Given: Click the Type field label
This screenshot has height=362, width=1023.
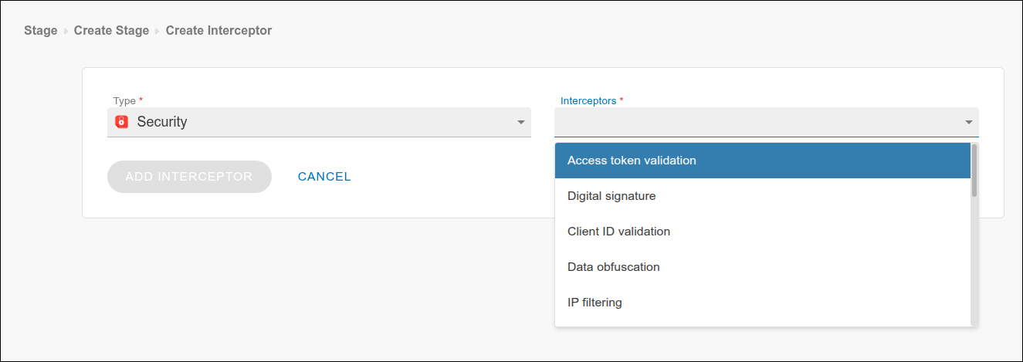Looking at the screenshot, I should click(124, 101).
